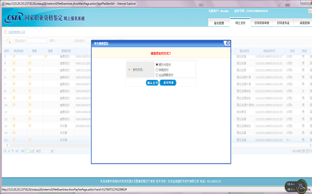Click the magnifier search icon in the filter bar
Image resolution: width=312 pixels, height=194 pixels.
pos(8,41)
